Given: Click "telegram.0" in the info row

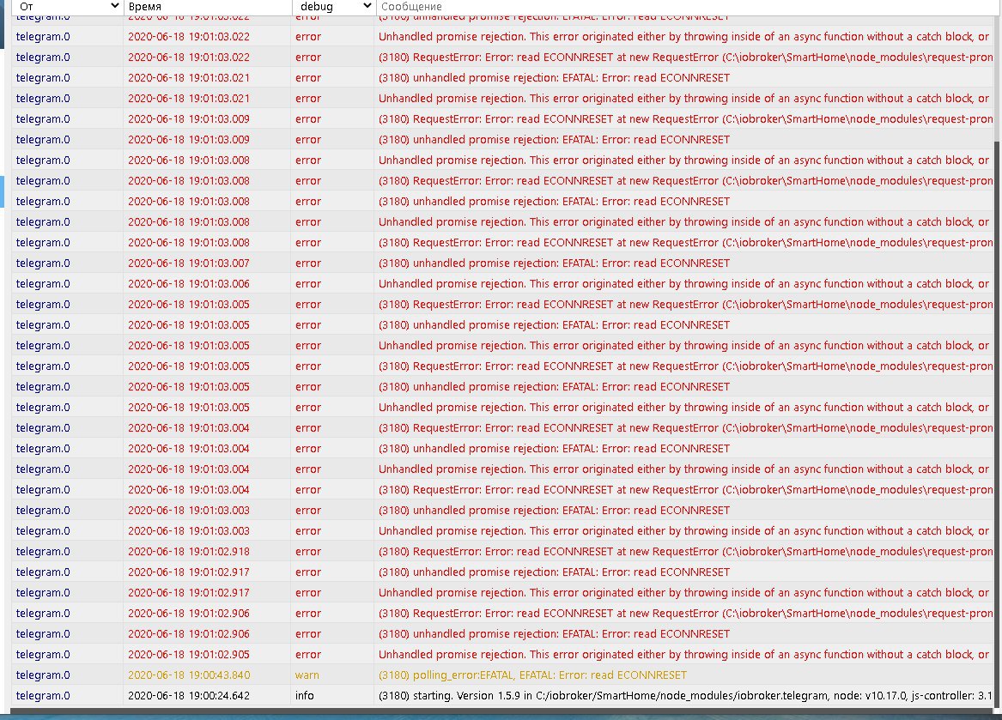Looking at the screenshot, I should coord(43,696).
